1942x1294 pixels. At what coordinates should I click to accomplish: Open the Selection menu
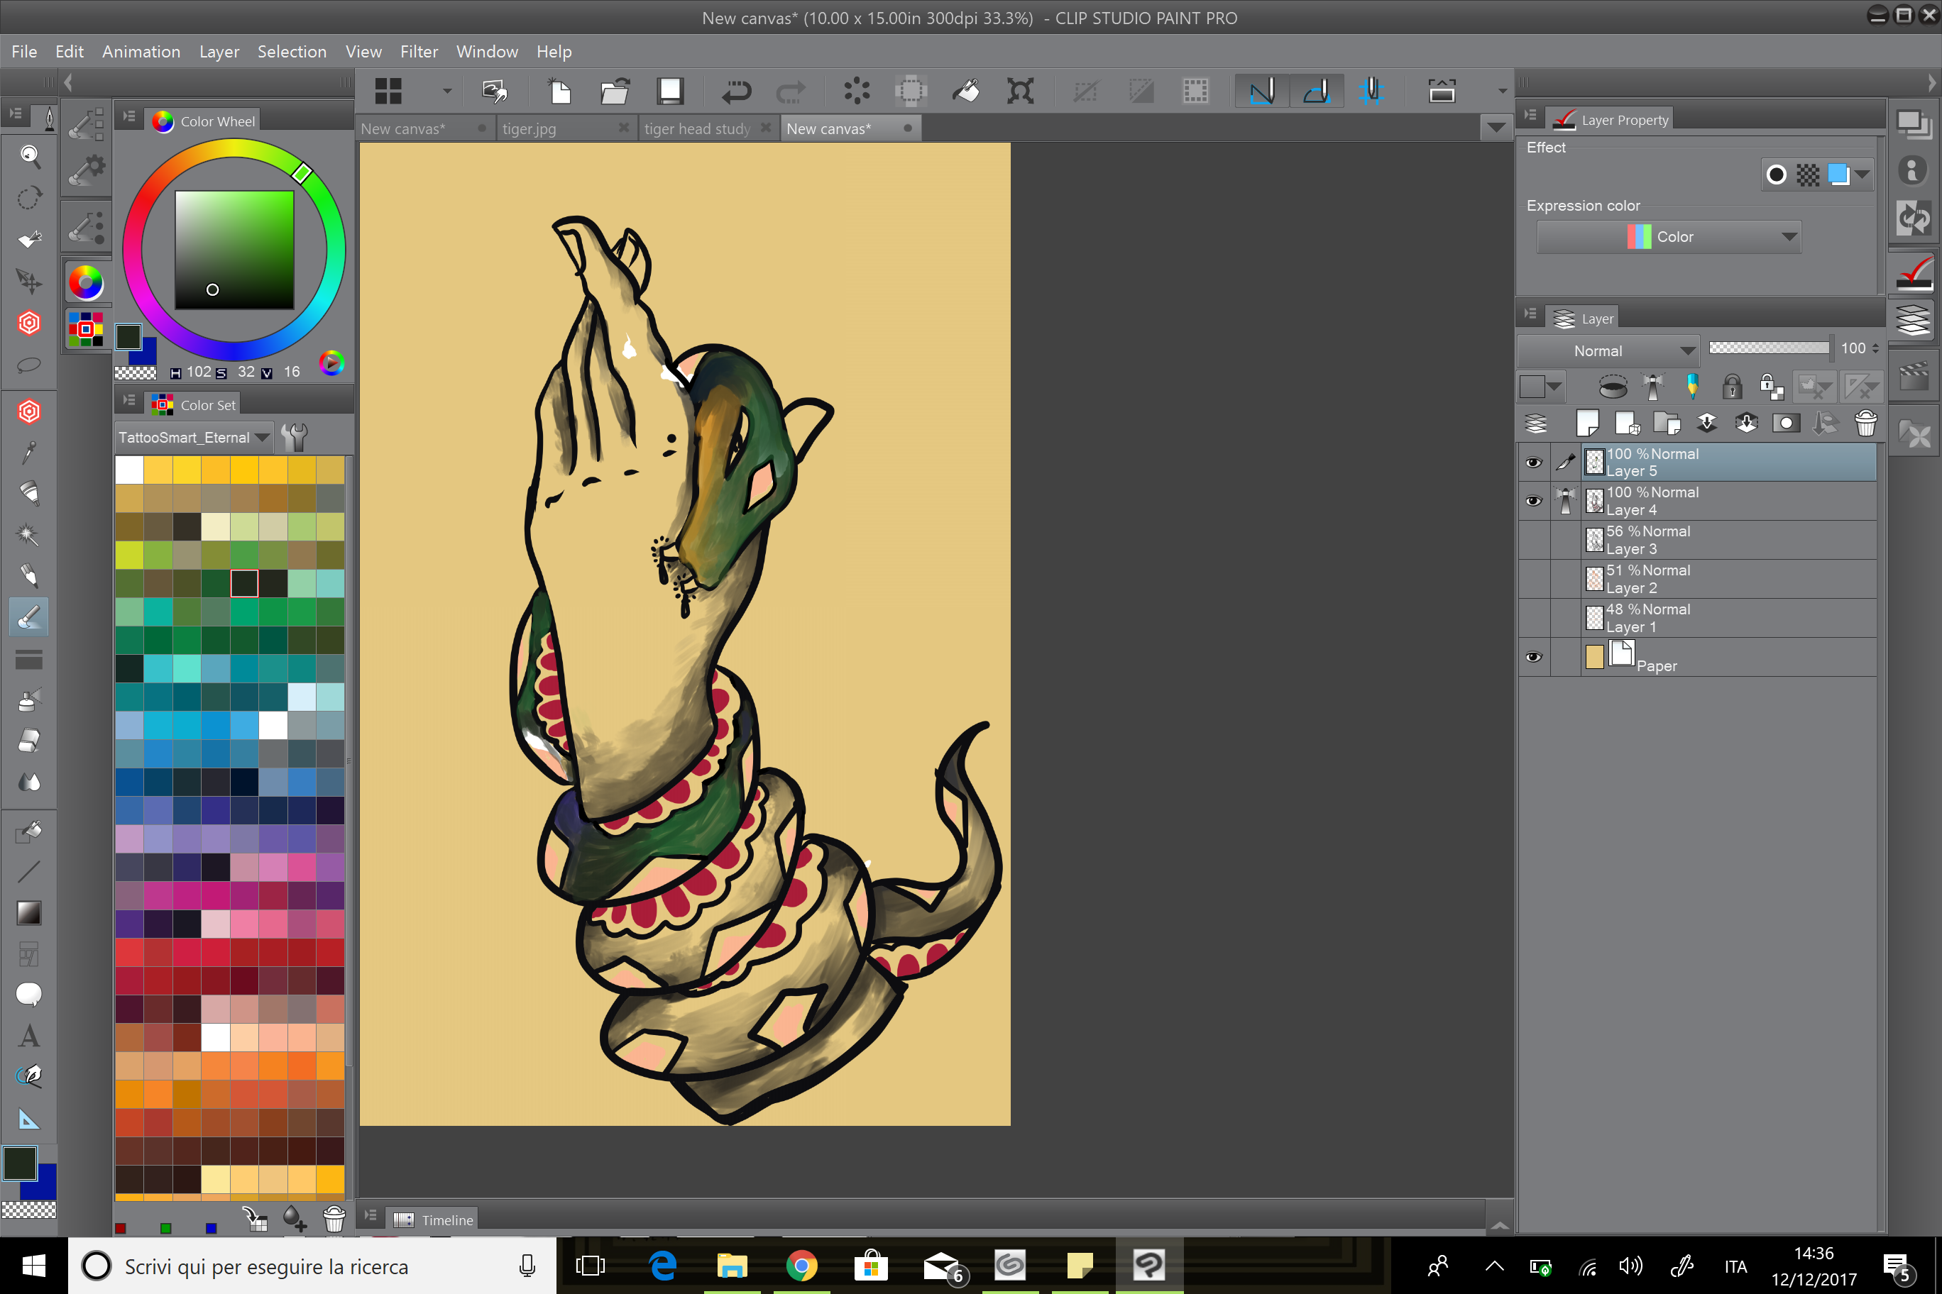point(292,51)
